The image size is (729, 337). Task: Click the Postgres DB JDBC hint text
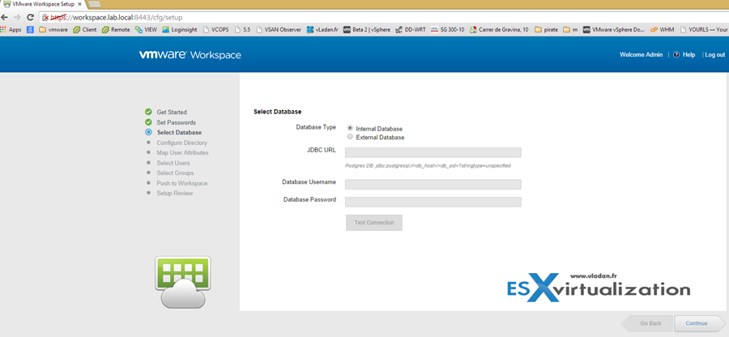click(x=428, y=166)
